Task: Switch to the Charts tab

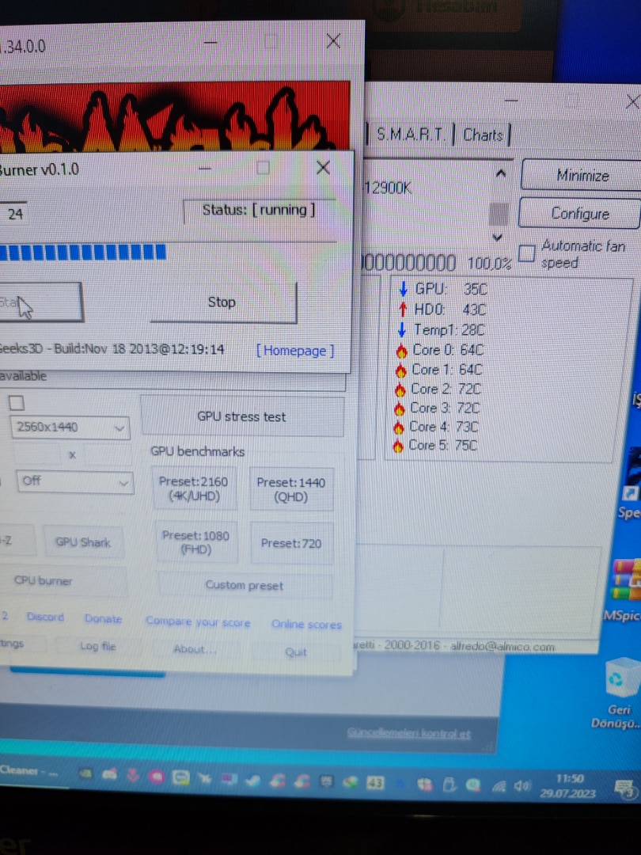Action: [483, 135]
